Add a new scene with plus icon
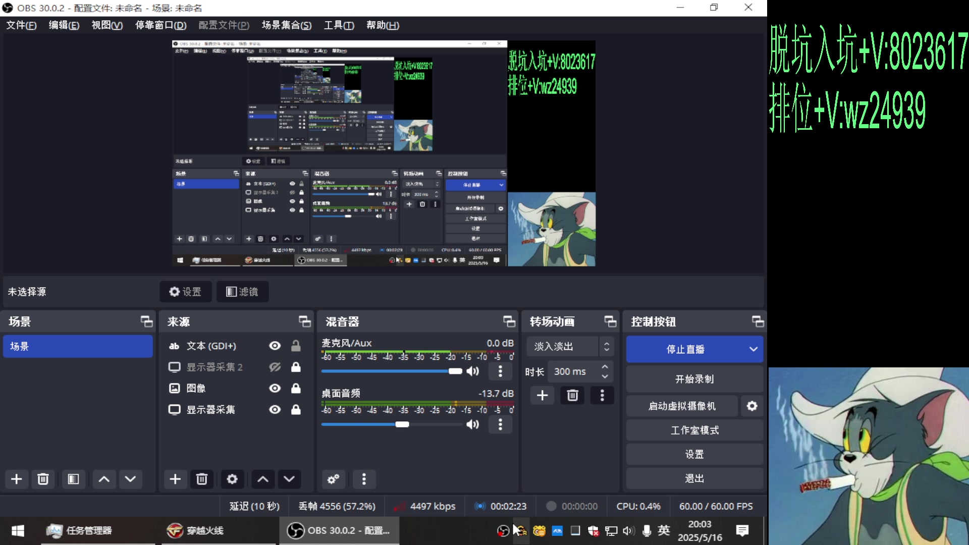This screenshot has width=969, height=545. coord(17,479)
